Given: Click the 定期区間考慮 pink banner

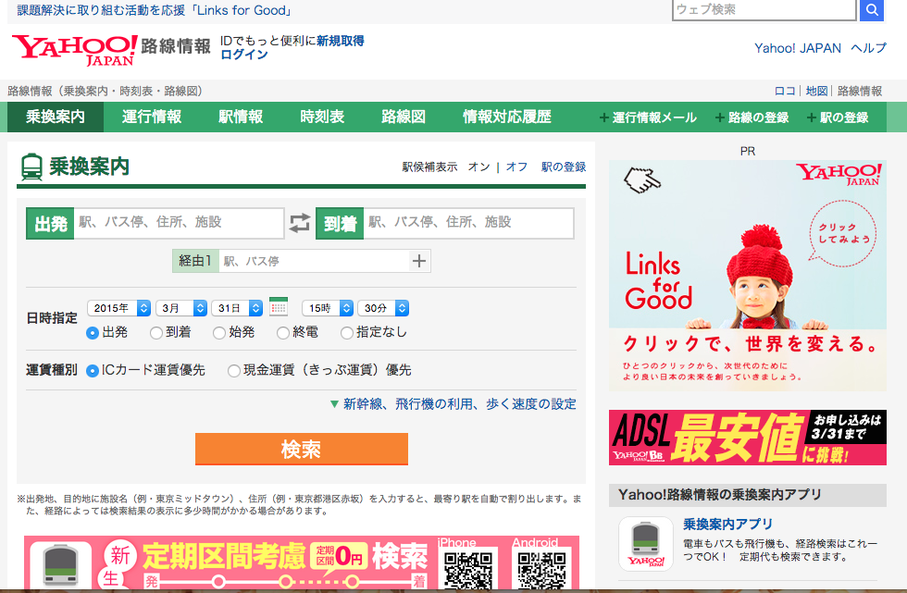Looking at the screenshot, I should [x=302, y=562].
